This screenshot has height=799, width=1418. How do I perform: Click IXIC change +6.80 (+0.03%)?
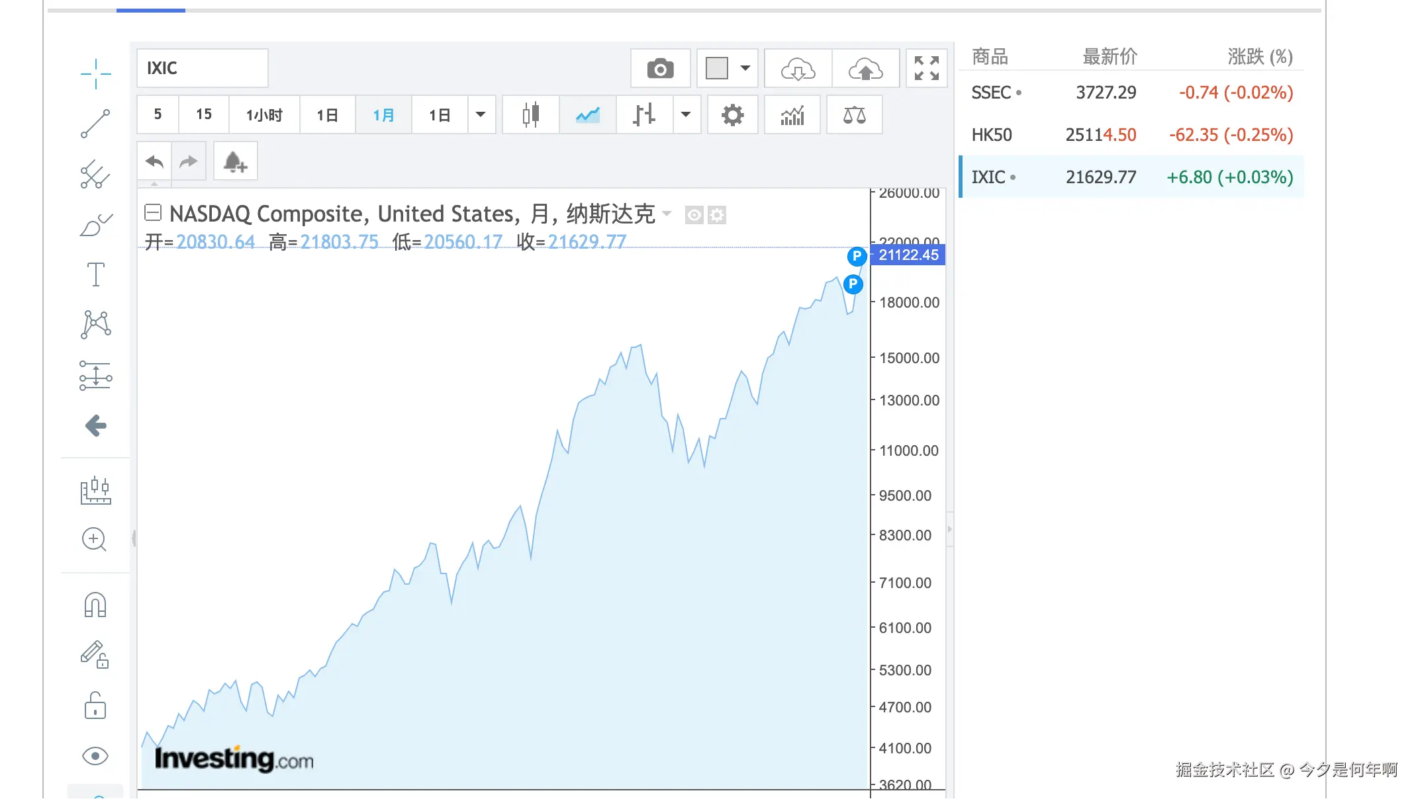pyautogui.click(x=1229, y=177)
